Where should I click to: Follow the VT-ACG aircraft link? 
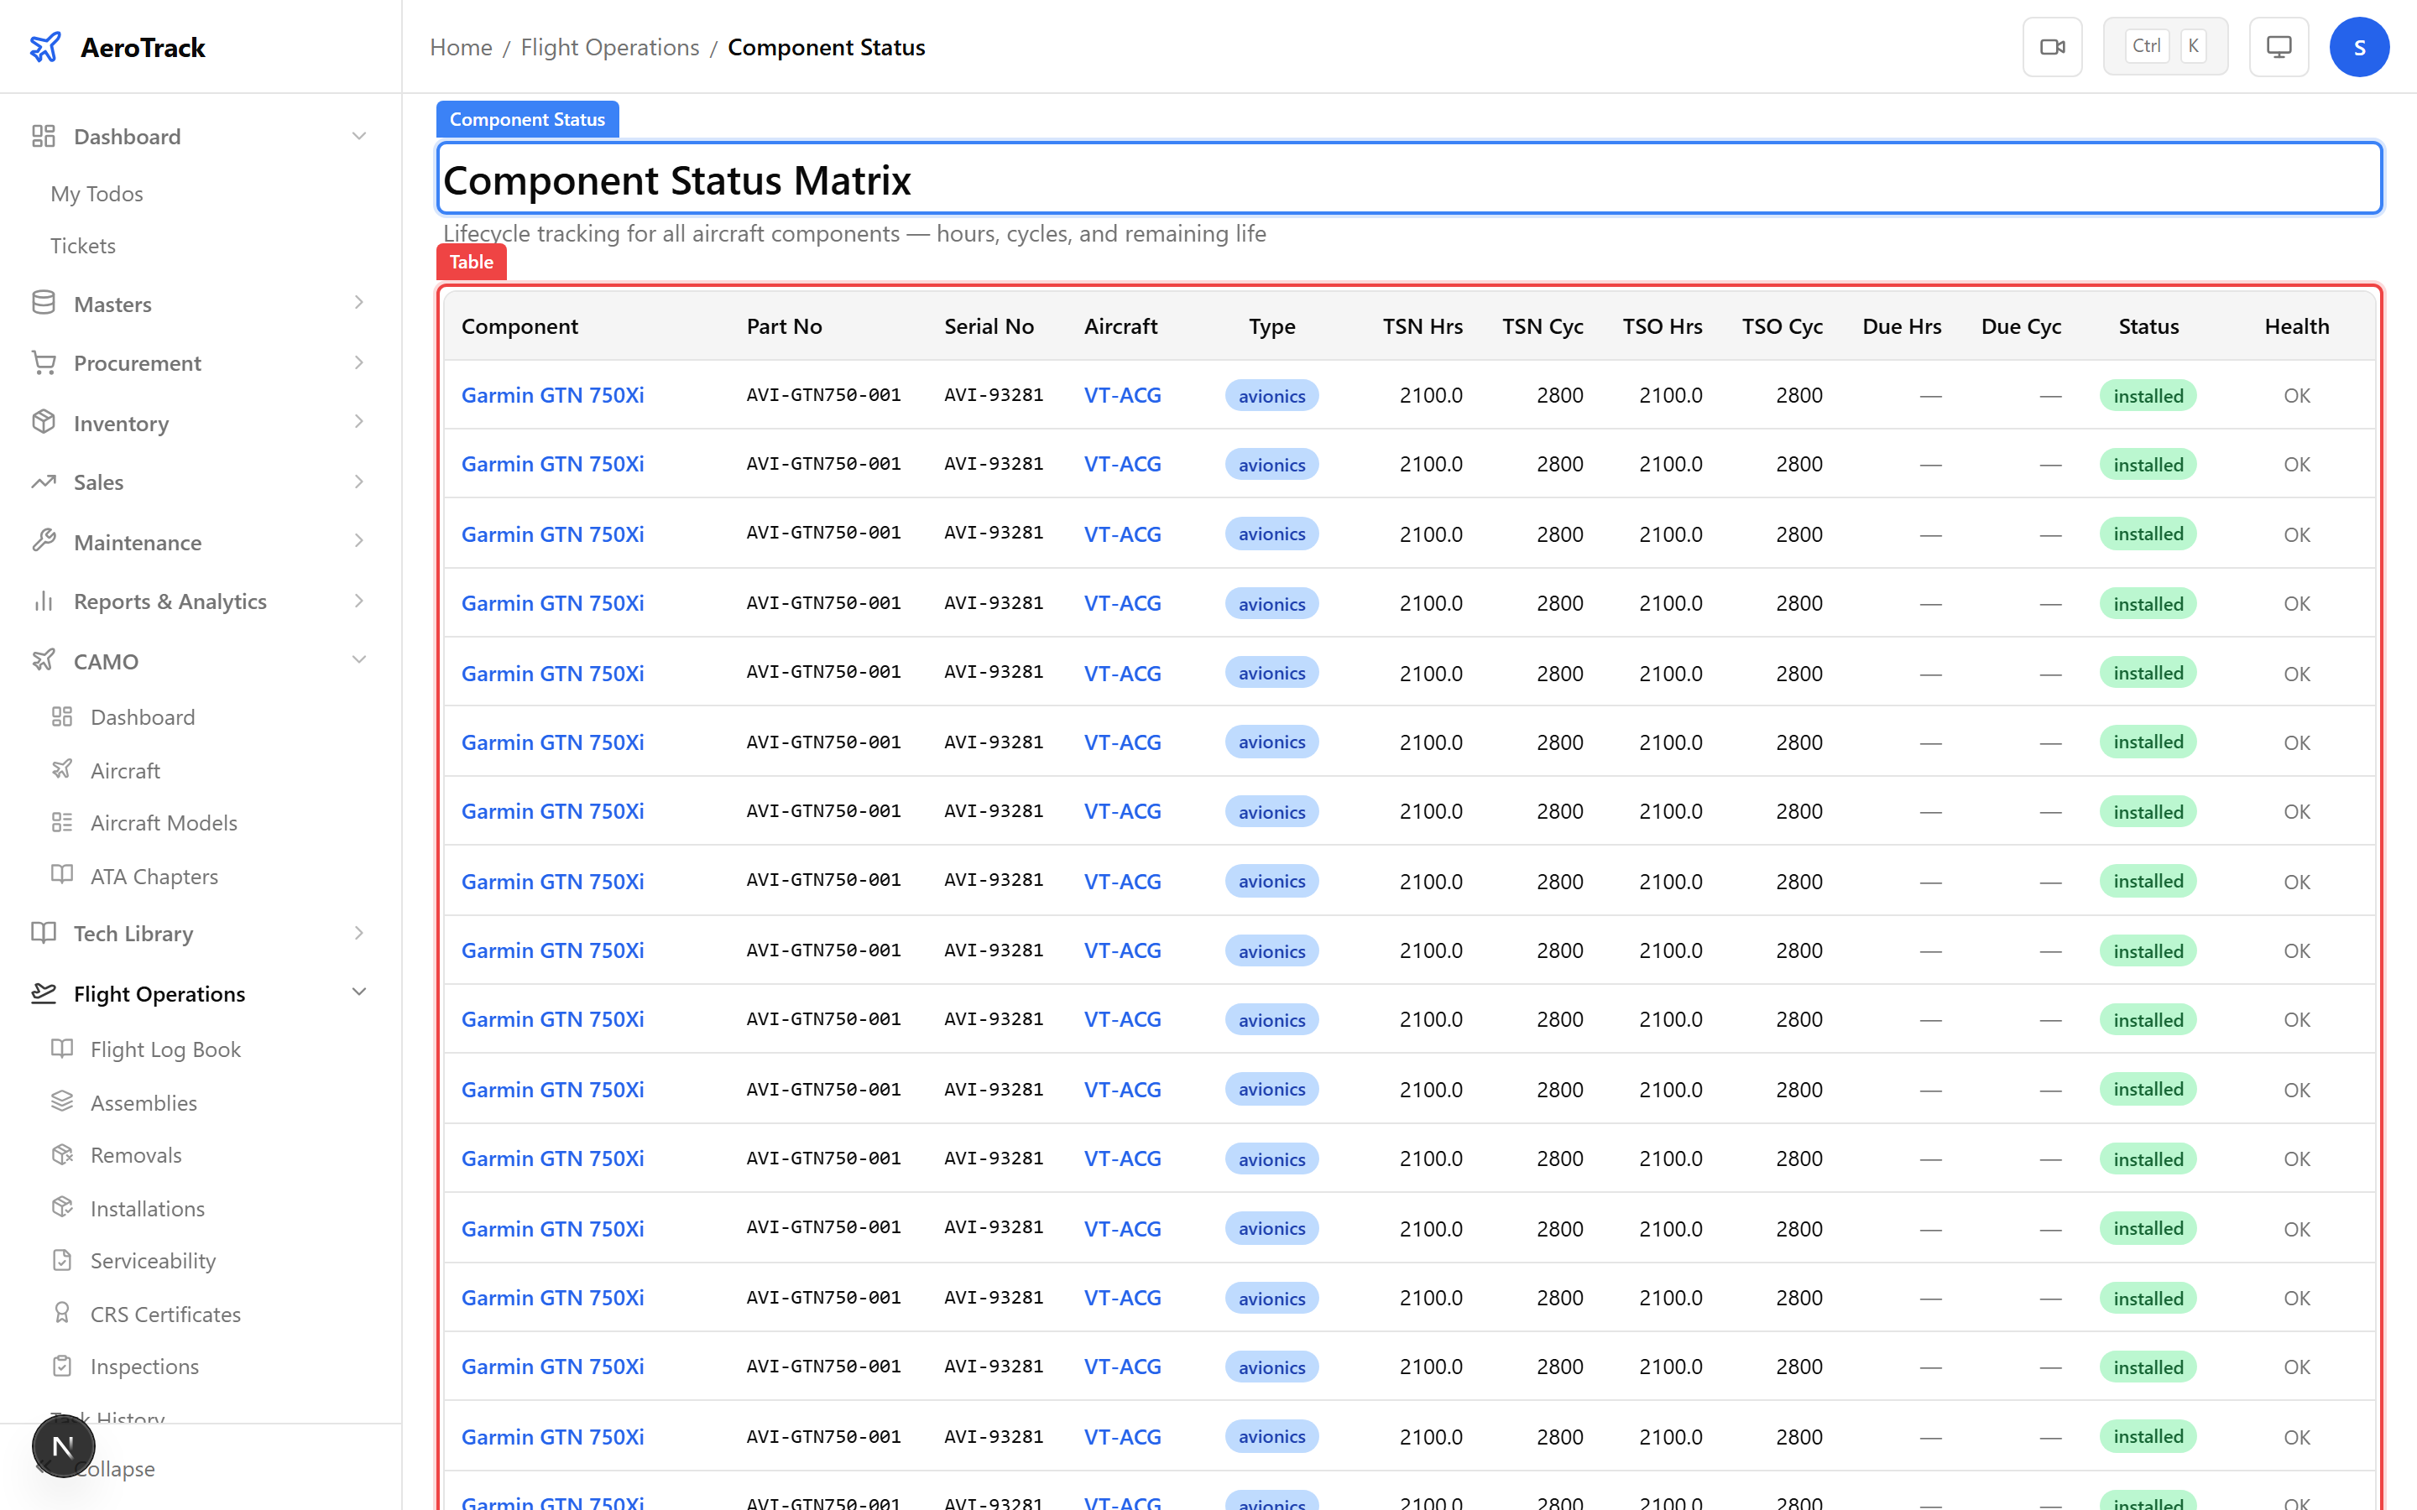pos(1121,394)
